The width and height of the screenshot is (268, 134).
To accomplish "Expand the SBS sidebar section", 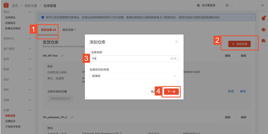I will (30, 90).
